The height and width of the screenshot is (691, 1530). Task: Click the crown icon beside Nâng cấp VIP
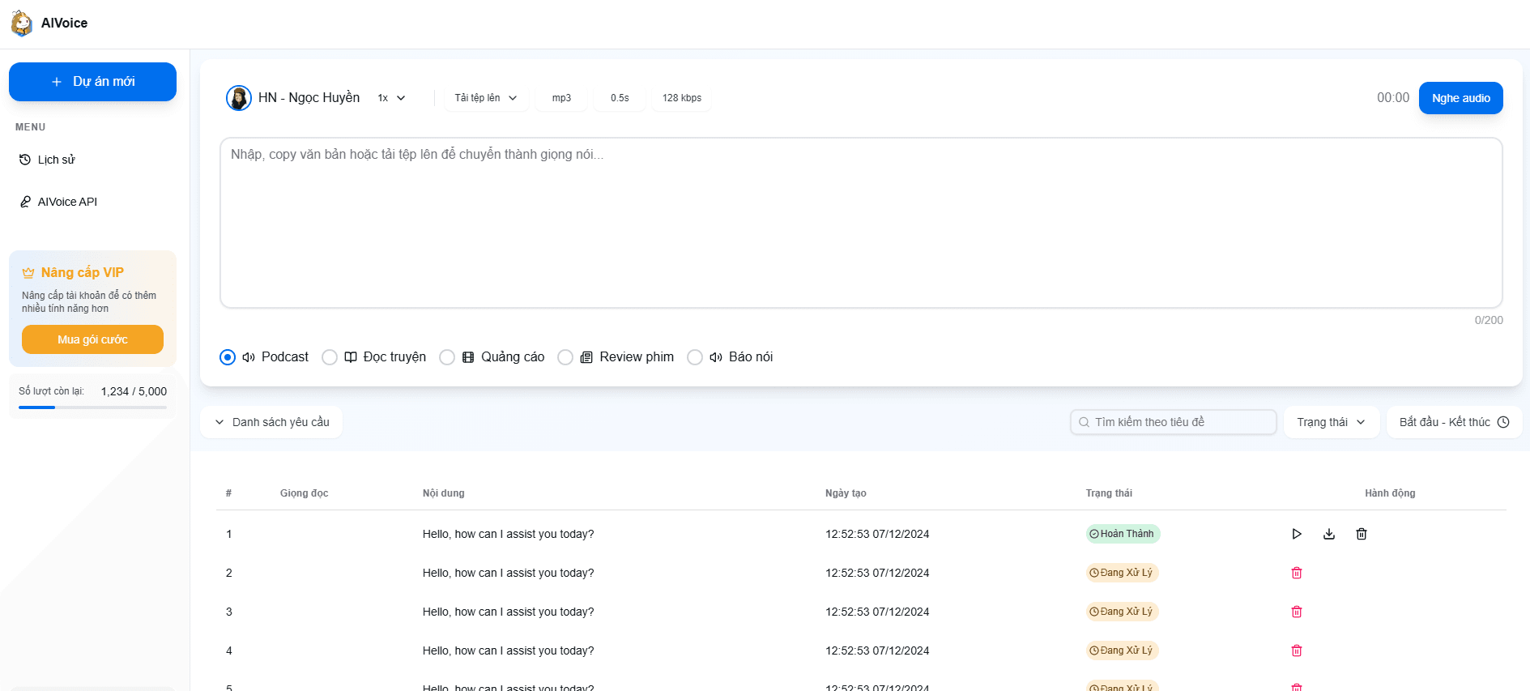point(28,273)
